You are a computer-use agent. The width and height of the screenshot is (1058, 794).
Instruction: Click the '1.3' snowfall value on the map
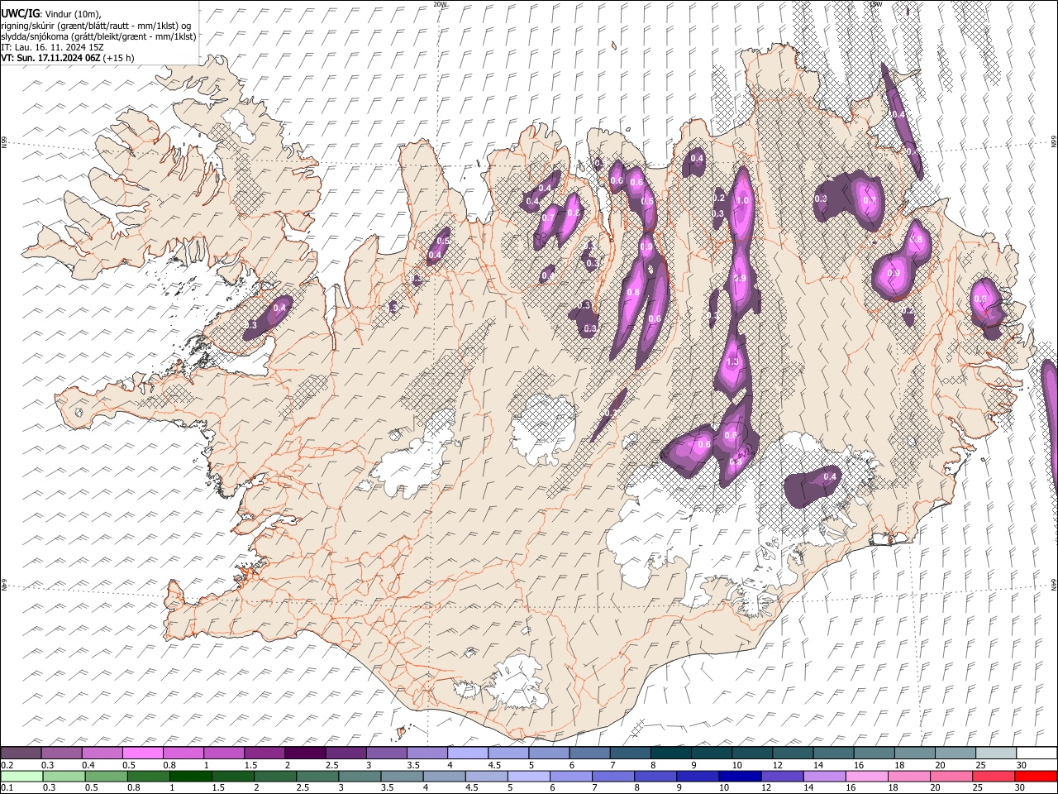tap(732, 362)
